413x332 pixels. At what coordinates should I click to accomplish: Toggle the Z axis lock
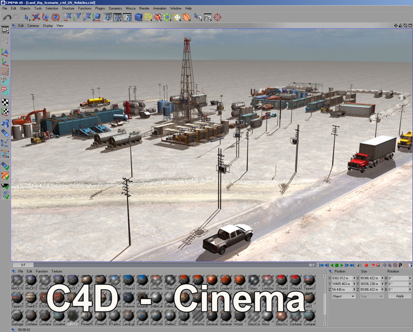[x=87, y=18]
